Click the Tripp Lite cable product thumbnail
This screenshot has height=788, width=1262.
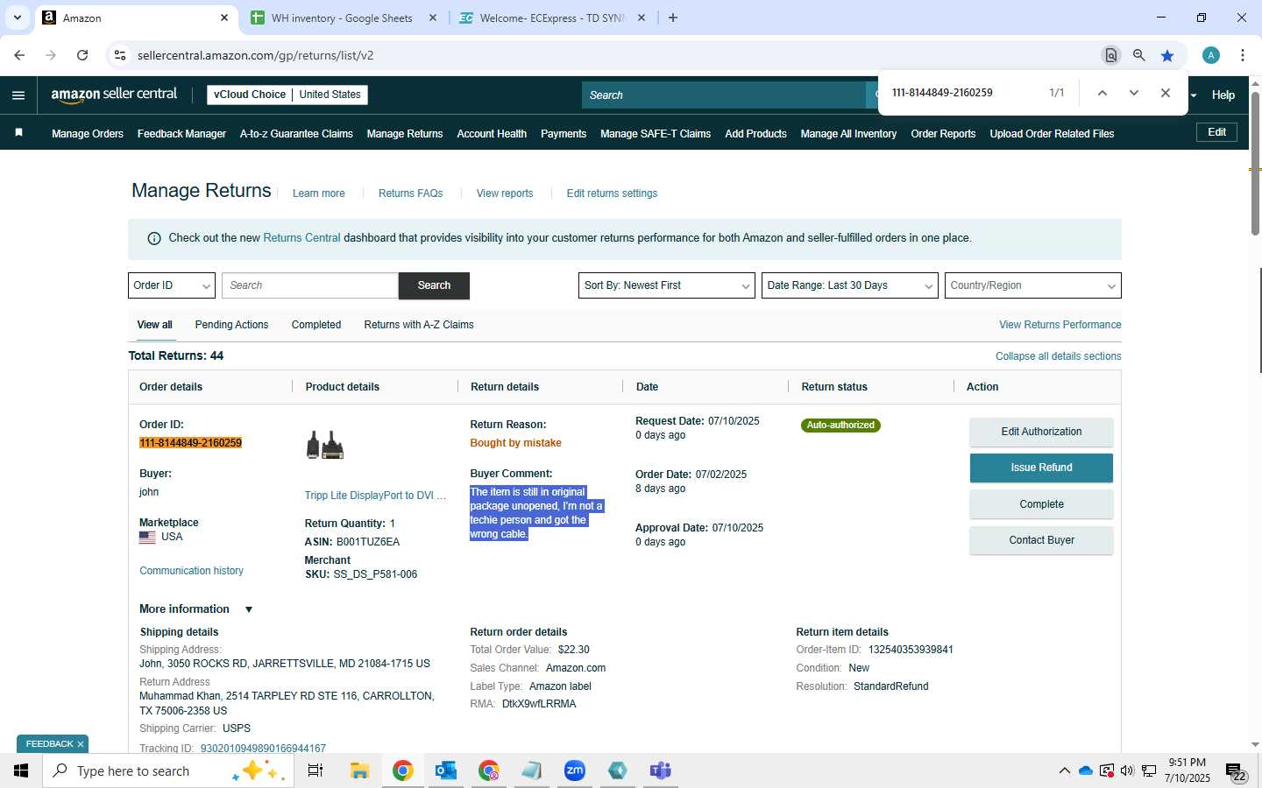coord(324,445)
